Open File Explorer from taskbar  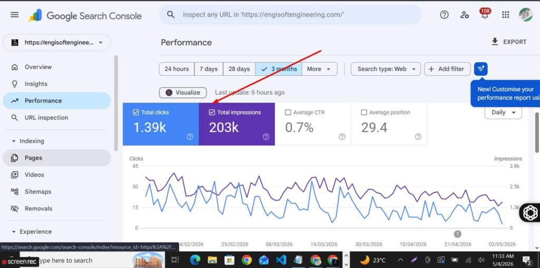pyautogui.click(x=212, y=260)
